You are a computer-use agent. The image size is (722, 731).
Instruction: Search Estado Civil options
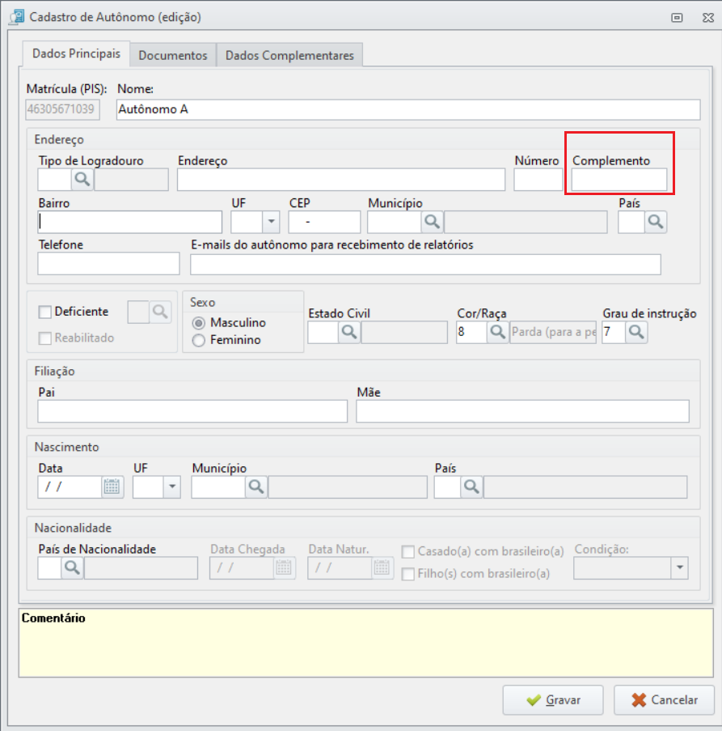349,333
